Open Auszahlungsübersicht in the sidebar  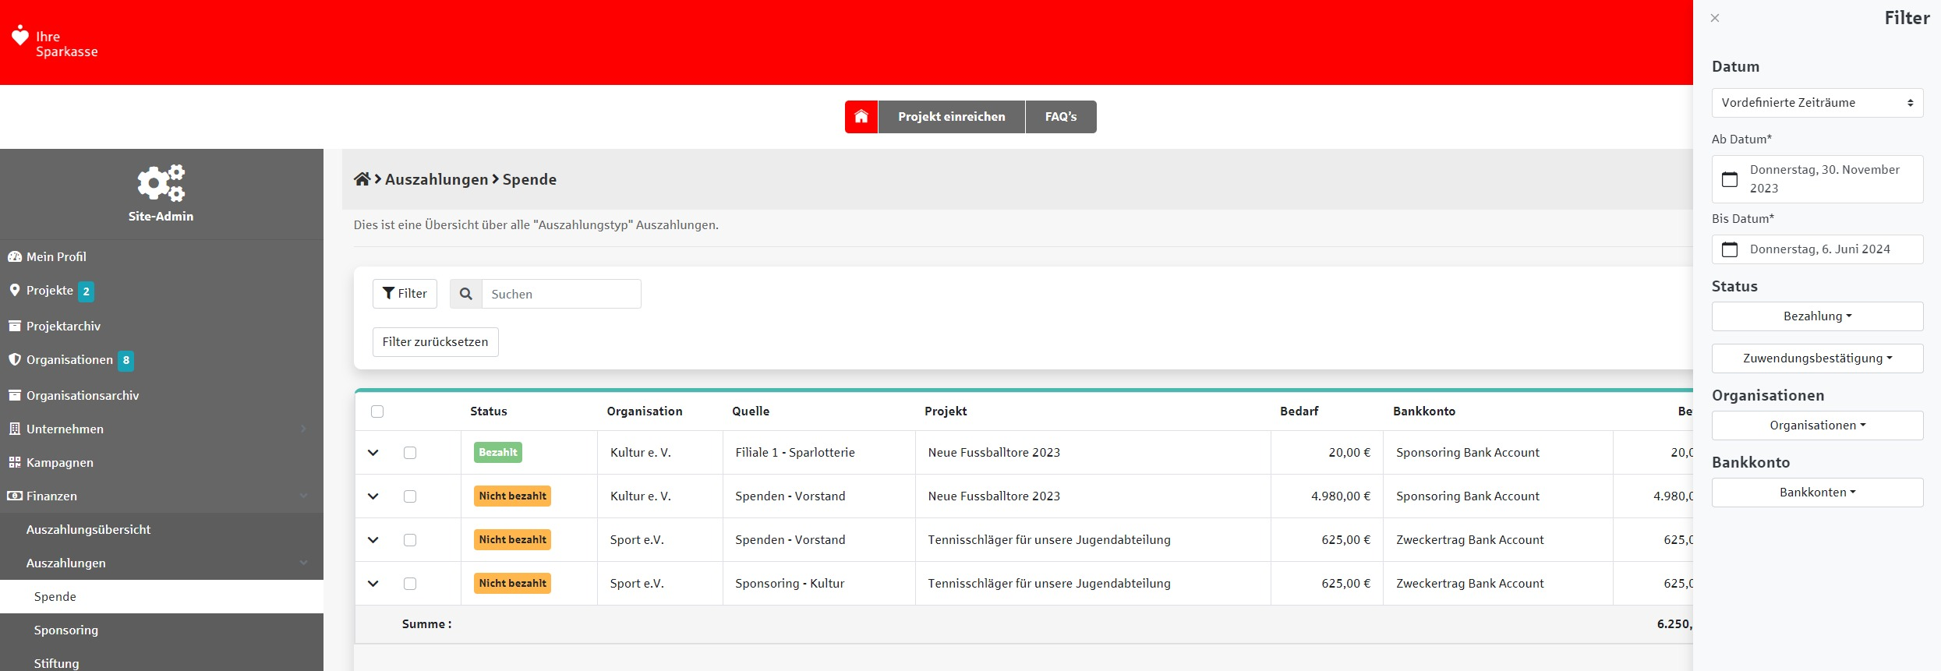coord(88,529)
